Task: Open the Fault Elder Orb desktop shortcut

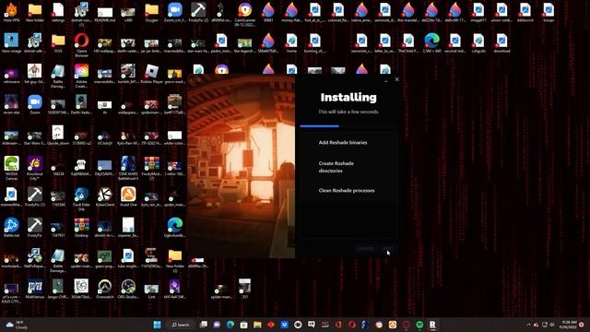Action: 81,199
